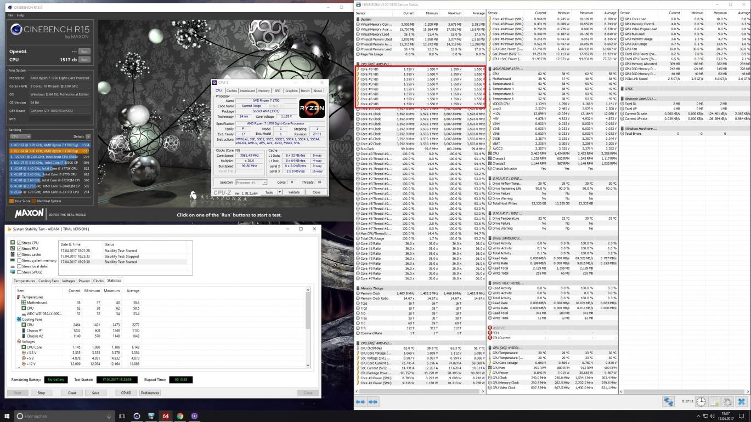The height and width of the screenshot is (422, 751).
Task: Open AIDA64 Cooling Fans tab
Action: (x=48, y=281)
